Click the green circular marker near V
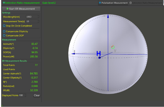 point(113,47)
